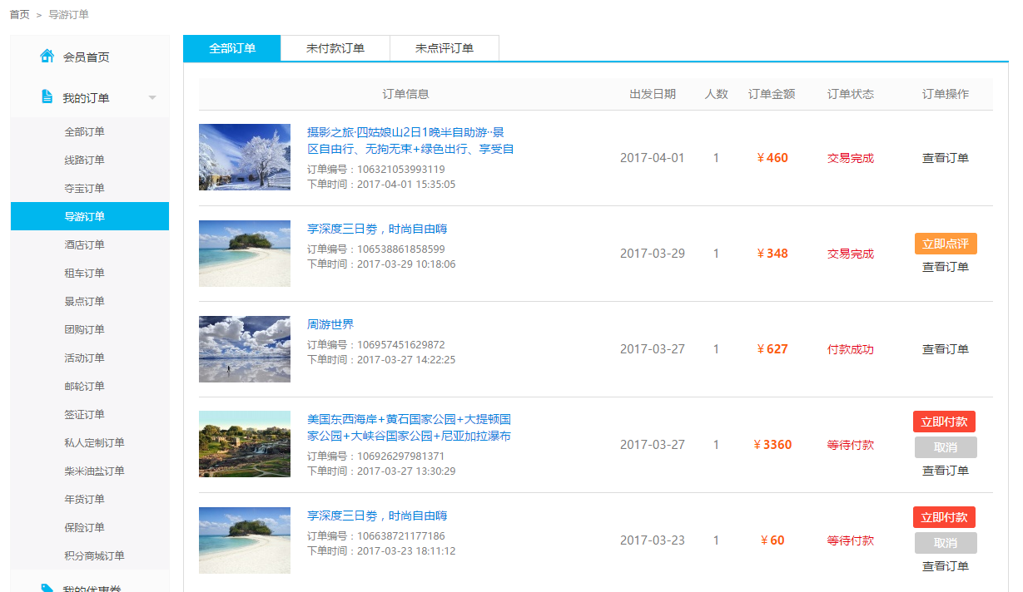Click the home icon beside 会员首页

(47, 57)
